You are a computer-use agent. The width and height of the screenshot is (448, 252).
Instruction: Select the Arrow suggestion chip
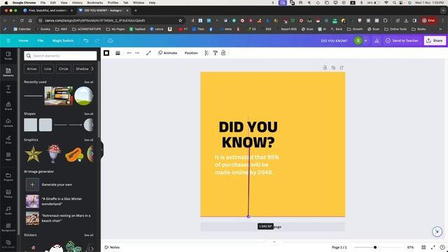[31, 69]
